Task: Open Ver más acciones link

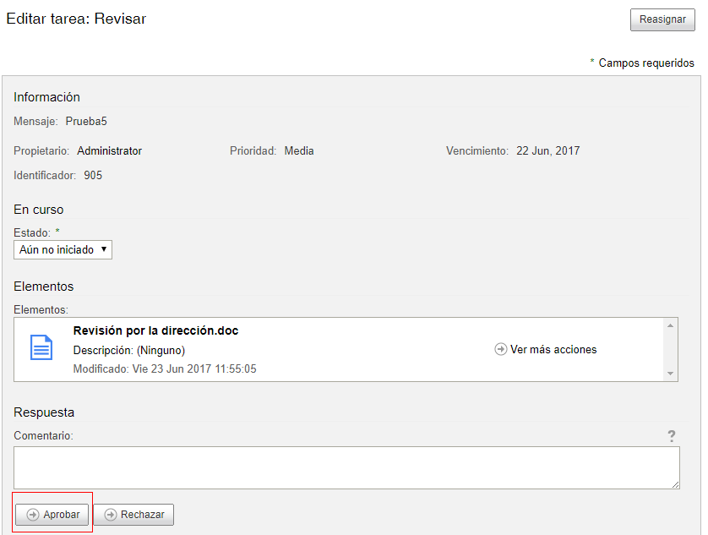Action: point(553,349)
